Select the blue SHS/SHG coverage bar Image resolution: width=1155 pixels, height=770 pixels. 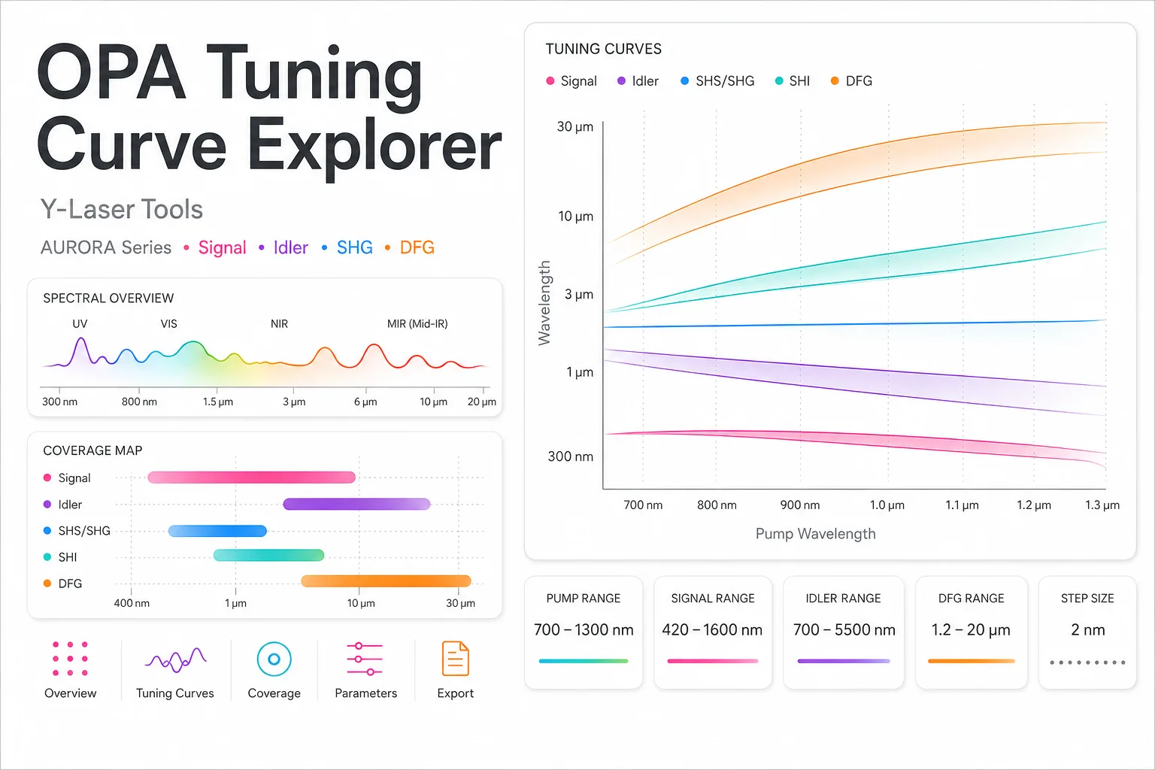tap(217, 531)
